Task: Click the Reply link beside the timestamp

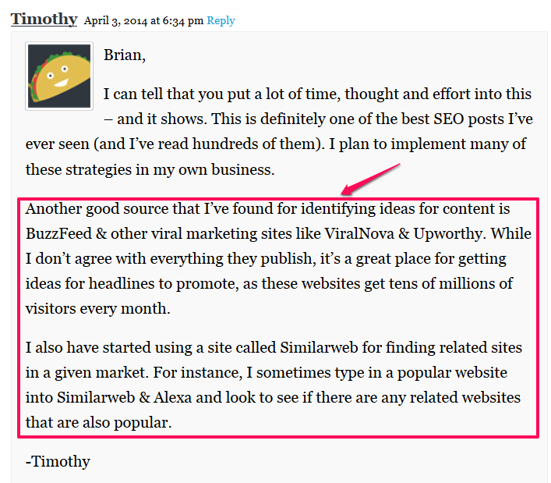Action: tap(221, 21)
